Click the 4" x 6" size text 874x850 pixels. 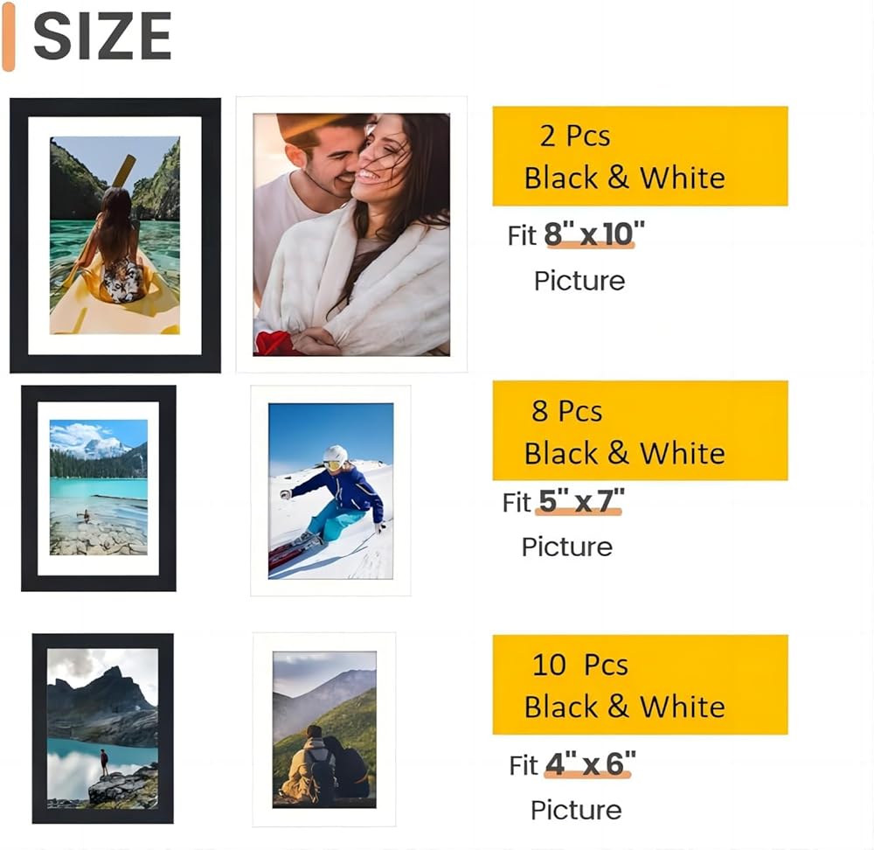pyautogui.click(x=588, y=765)
